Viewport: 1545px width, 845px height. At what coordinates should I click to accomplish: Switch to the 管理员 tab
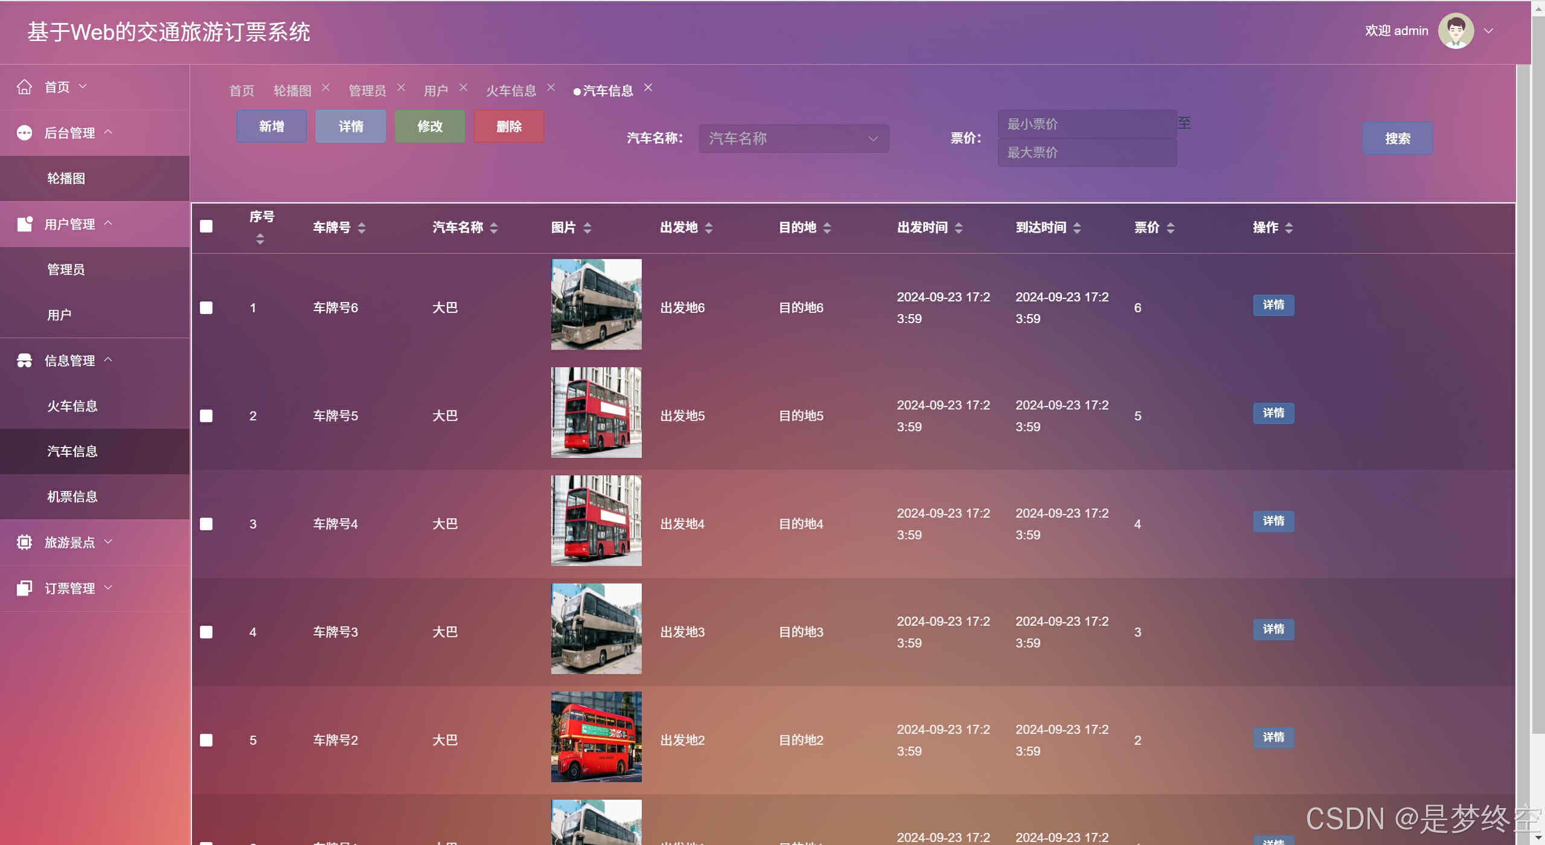367,91
